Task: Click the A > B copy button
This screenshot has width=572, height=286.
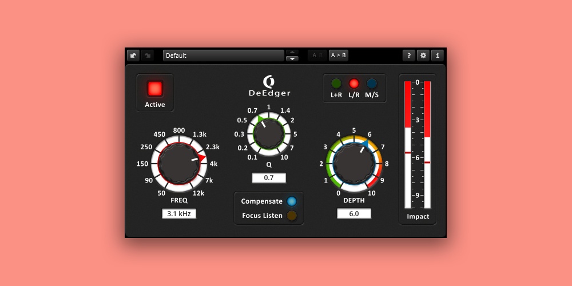Action: pyautogui.click(x=339, y=55)
